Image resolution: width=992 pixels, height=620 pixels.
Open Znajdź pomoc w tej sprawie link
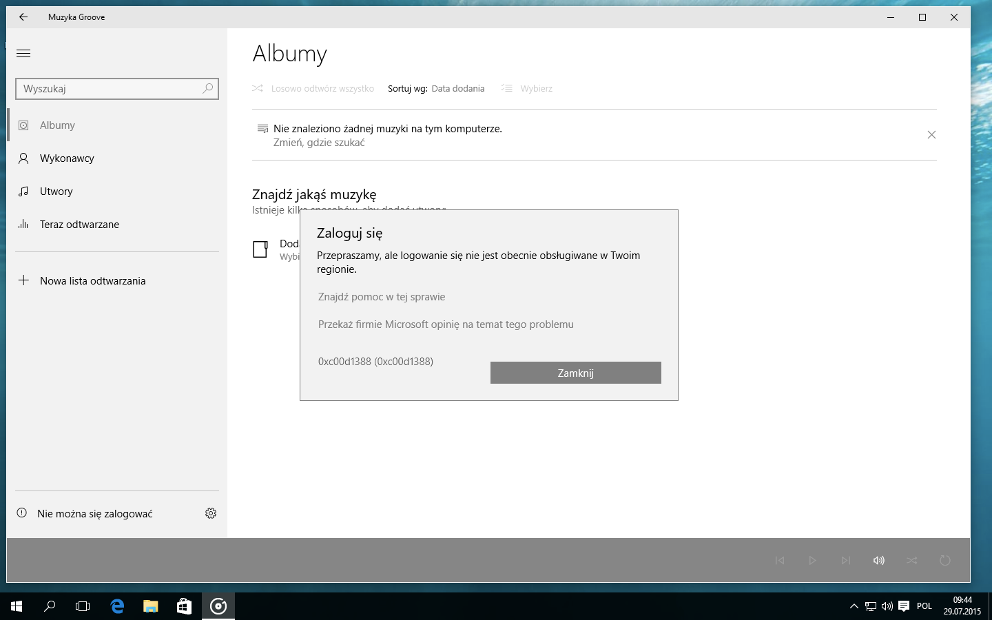[382, 297]
